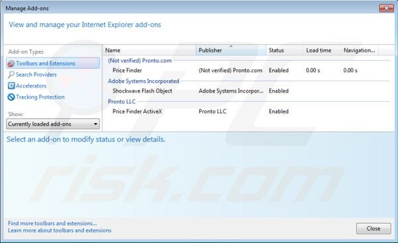Click Enabled status of Shockwave Flash Object

279,91
